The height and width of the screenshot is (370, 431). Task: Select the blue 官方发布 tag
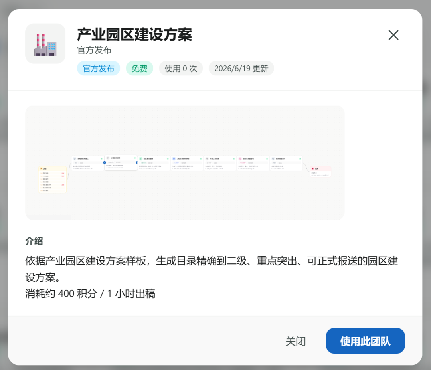click(x=99, y=68)
